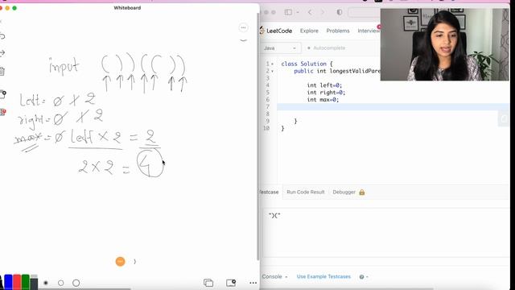This screenshot has width=515, height=290.
Task: Open the Problems page on LeetCode
Action: (338, 31)
